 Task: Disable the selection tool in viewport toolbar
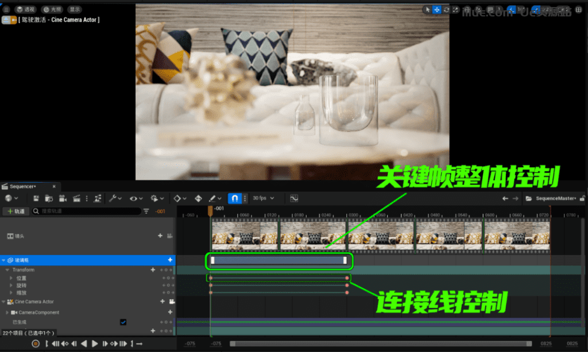(x=427, y=9)
